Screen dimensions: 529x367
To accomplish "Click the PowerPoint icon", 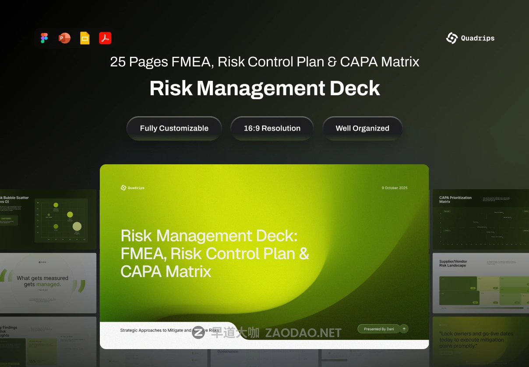I will 64,38.
